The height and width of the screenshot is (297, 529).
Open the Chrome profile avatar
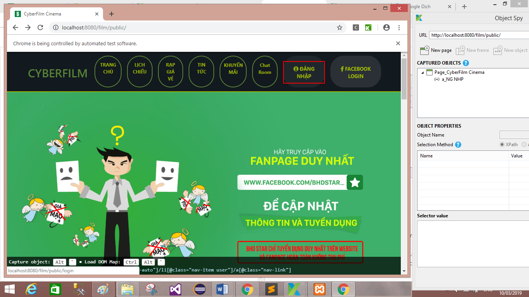386,27
